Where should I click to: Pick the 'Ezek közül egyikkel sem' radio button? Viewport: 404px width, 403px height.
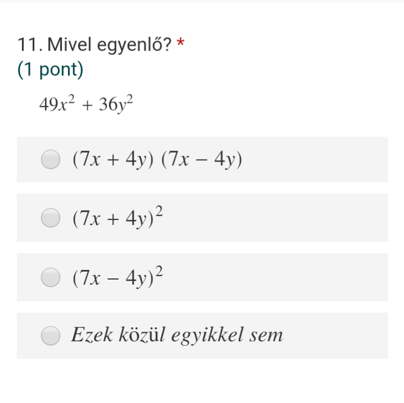[x=51, y=336]
